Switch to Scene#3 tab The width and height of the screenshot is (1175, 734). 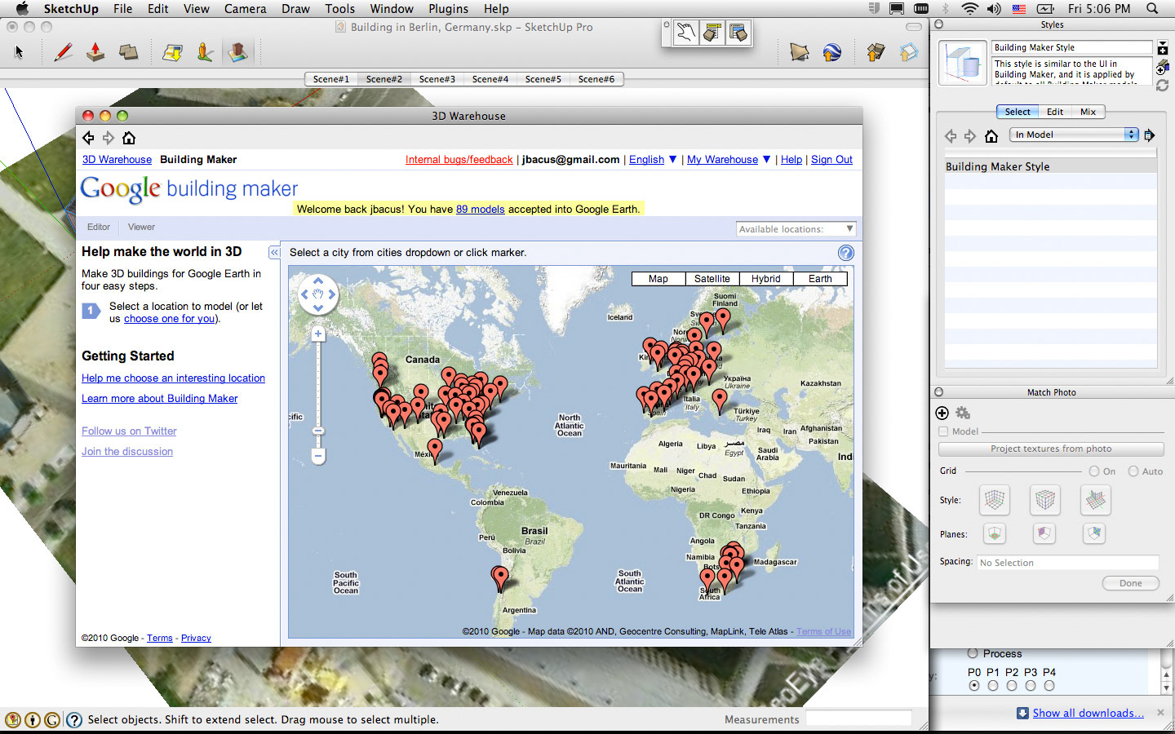click(437, 79)
